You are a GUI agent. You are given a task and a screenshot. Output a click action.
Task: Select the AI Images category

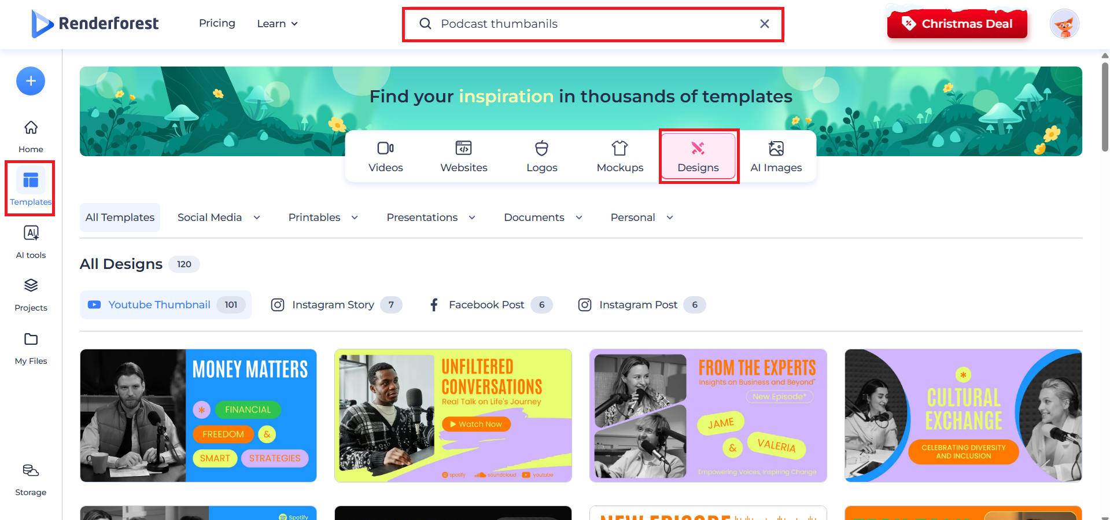[776, 157]
